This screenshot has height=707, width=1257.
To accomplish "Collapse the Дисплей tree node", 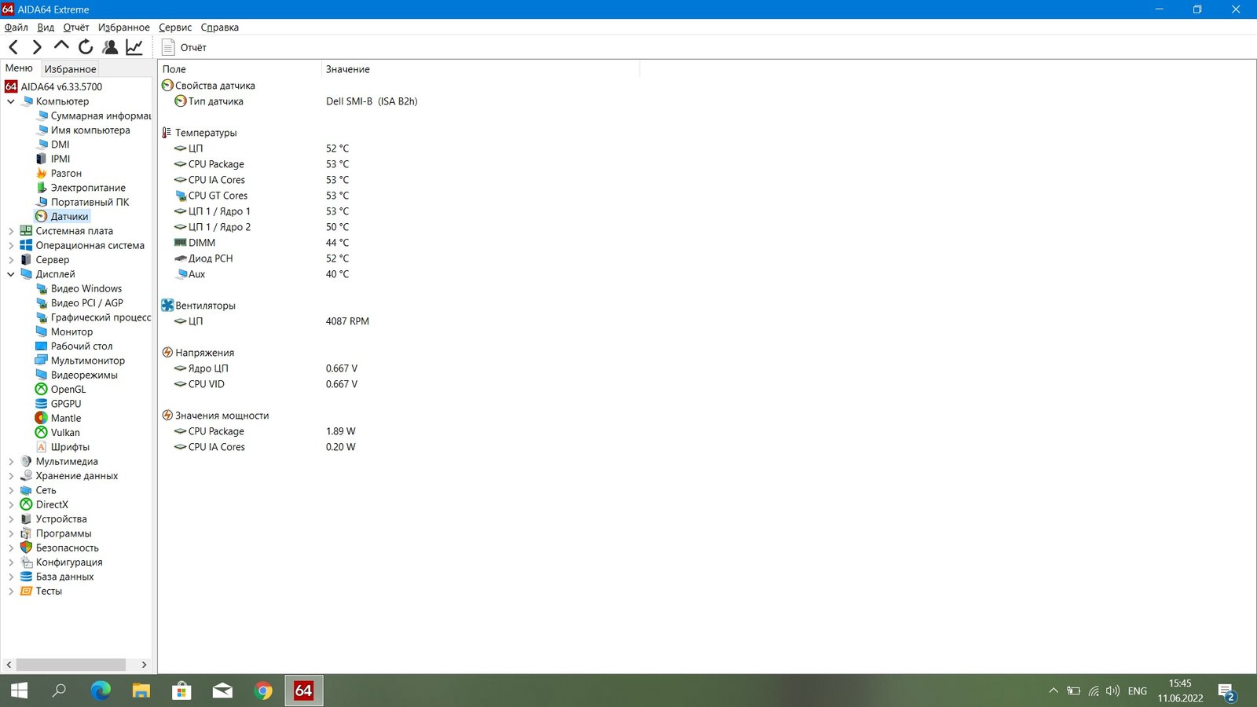I will click(x=11, y=274).
